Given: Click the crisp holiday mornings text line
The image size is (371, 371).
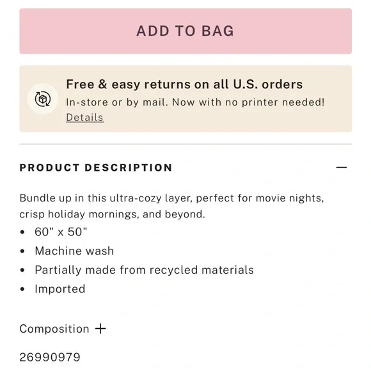Looking at the screenshot, I should tap(112, 214).
